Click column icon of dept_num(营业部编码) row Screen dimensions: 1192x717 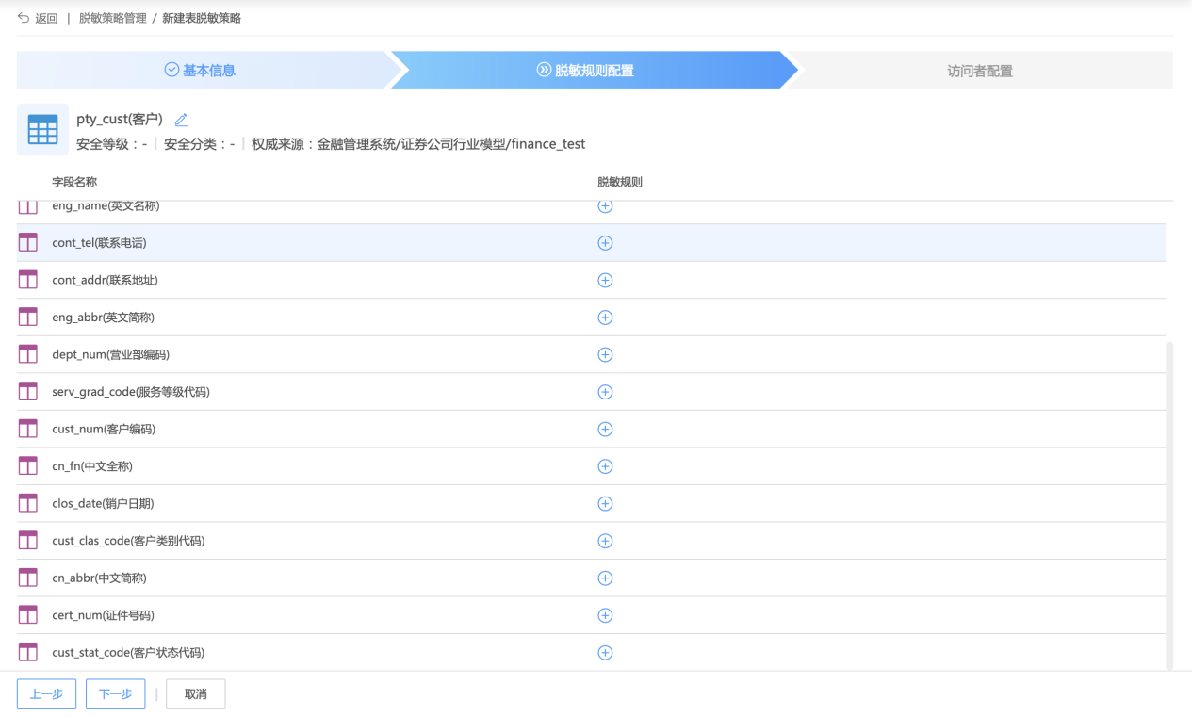pos(28,354)
